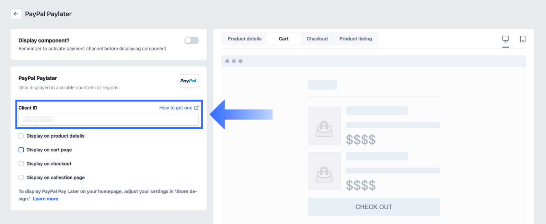Toggle the Display component switch
Image resolution: width=546 pixels, height=224 pixels.
pyautogui.click(x=191, y=40)
